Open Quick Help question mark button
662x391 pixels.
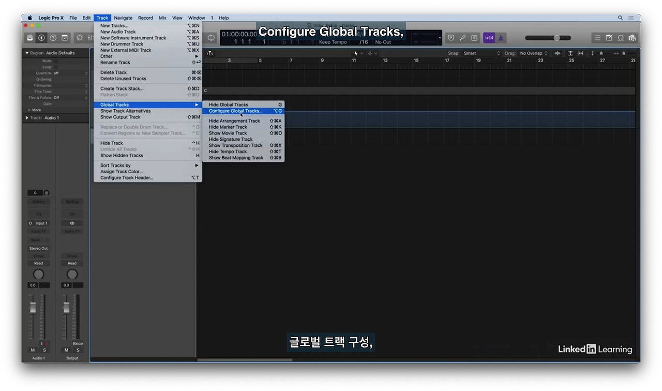point(53,38)
